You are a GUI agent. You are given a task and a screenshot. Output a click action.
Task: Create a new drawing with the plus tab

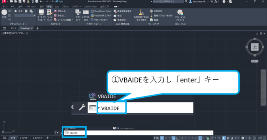click(37, 28)
